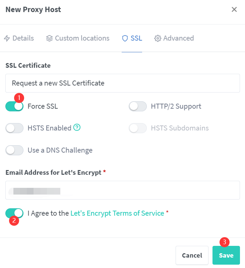This screenshot has width=245, height=268.
Task: Click the lightning bolt Details icon
Action: pos(7,39)
